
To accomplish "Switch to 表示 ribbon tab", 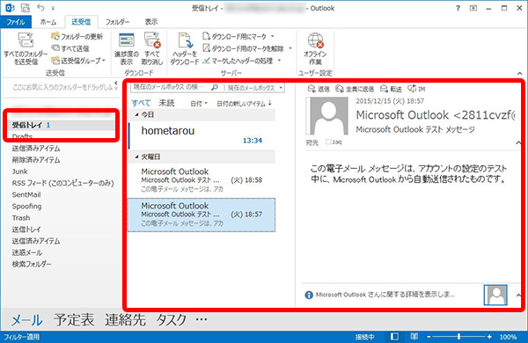I will (151, 22).
